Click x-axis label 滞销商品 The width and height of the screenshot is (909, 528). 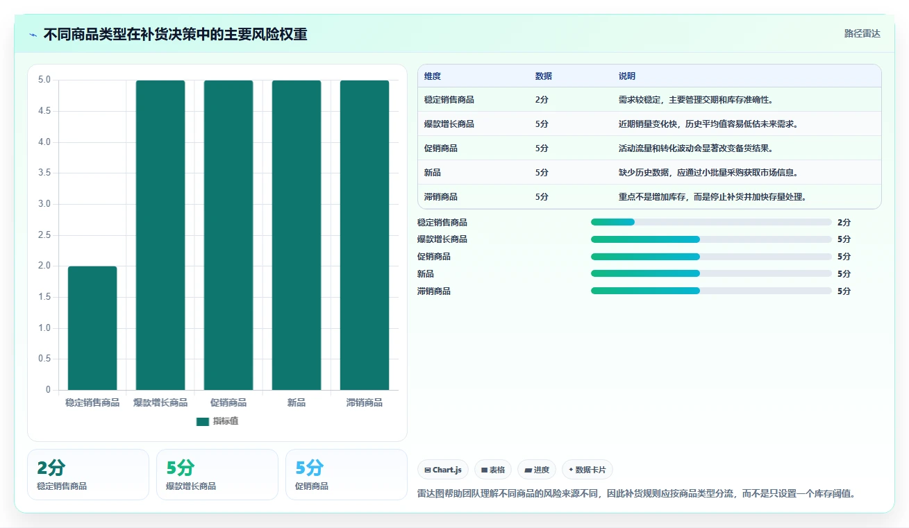[365, 402]
